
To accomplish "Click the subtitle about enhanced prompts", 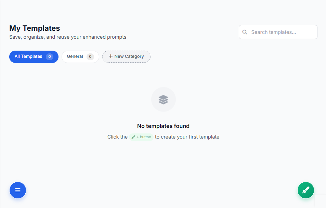I will click(x=68, y=37).
